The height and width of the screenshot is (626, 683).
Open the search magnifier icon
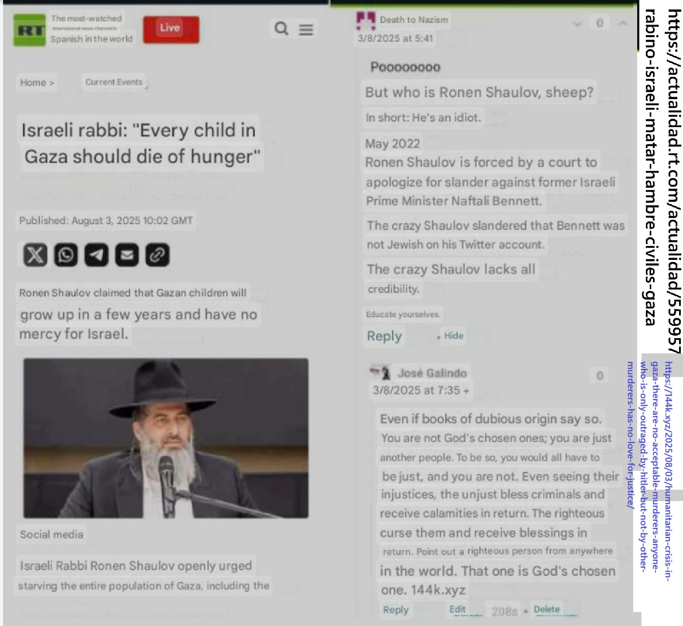(x=281, y=29)
